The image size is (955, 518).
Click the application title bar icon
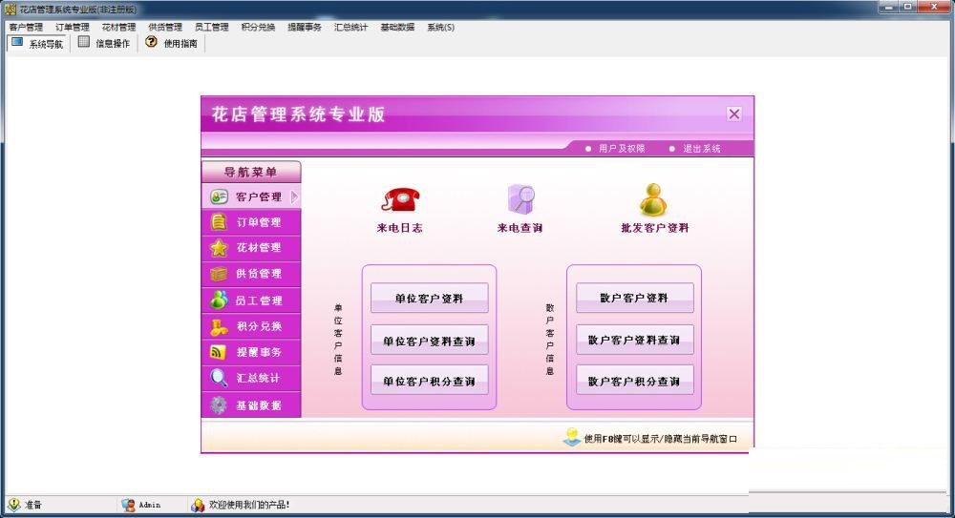point(10,10)
